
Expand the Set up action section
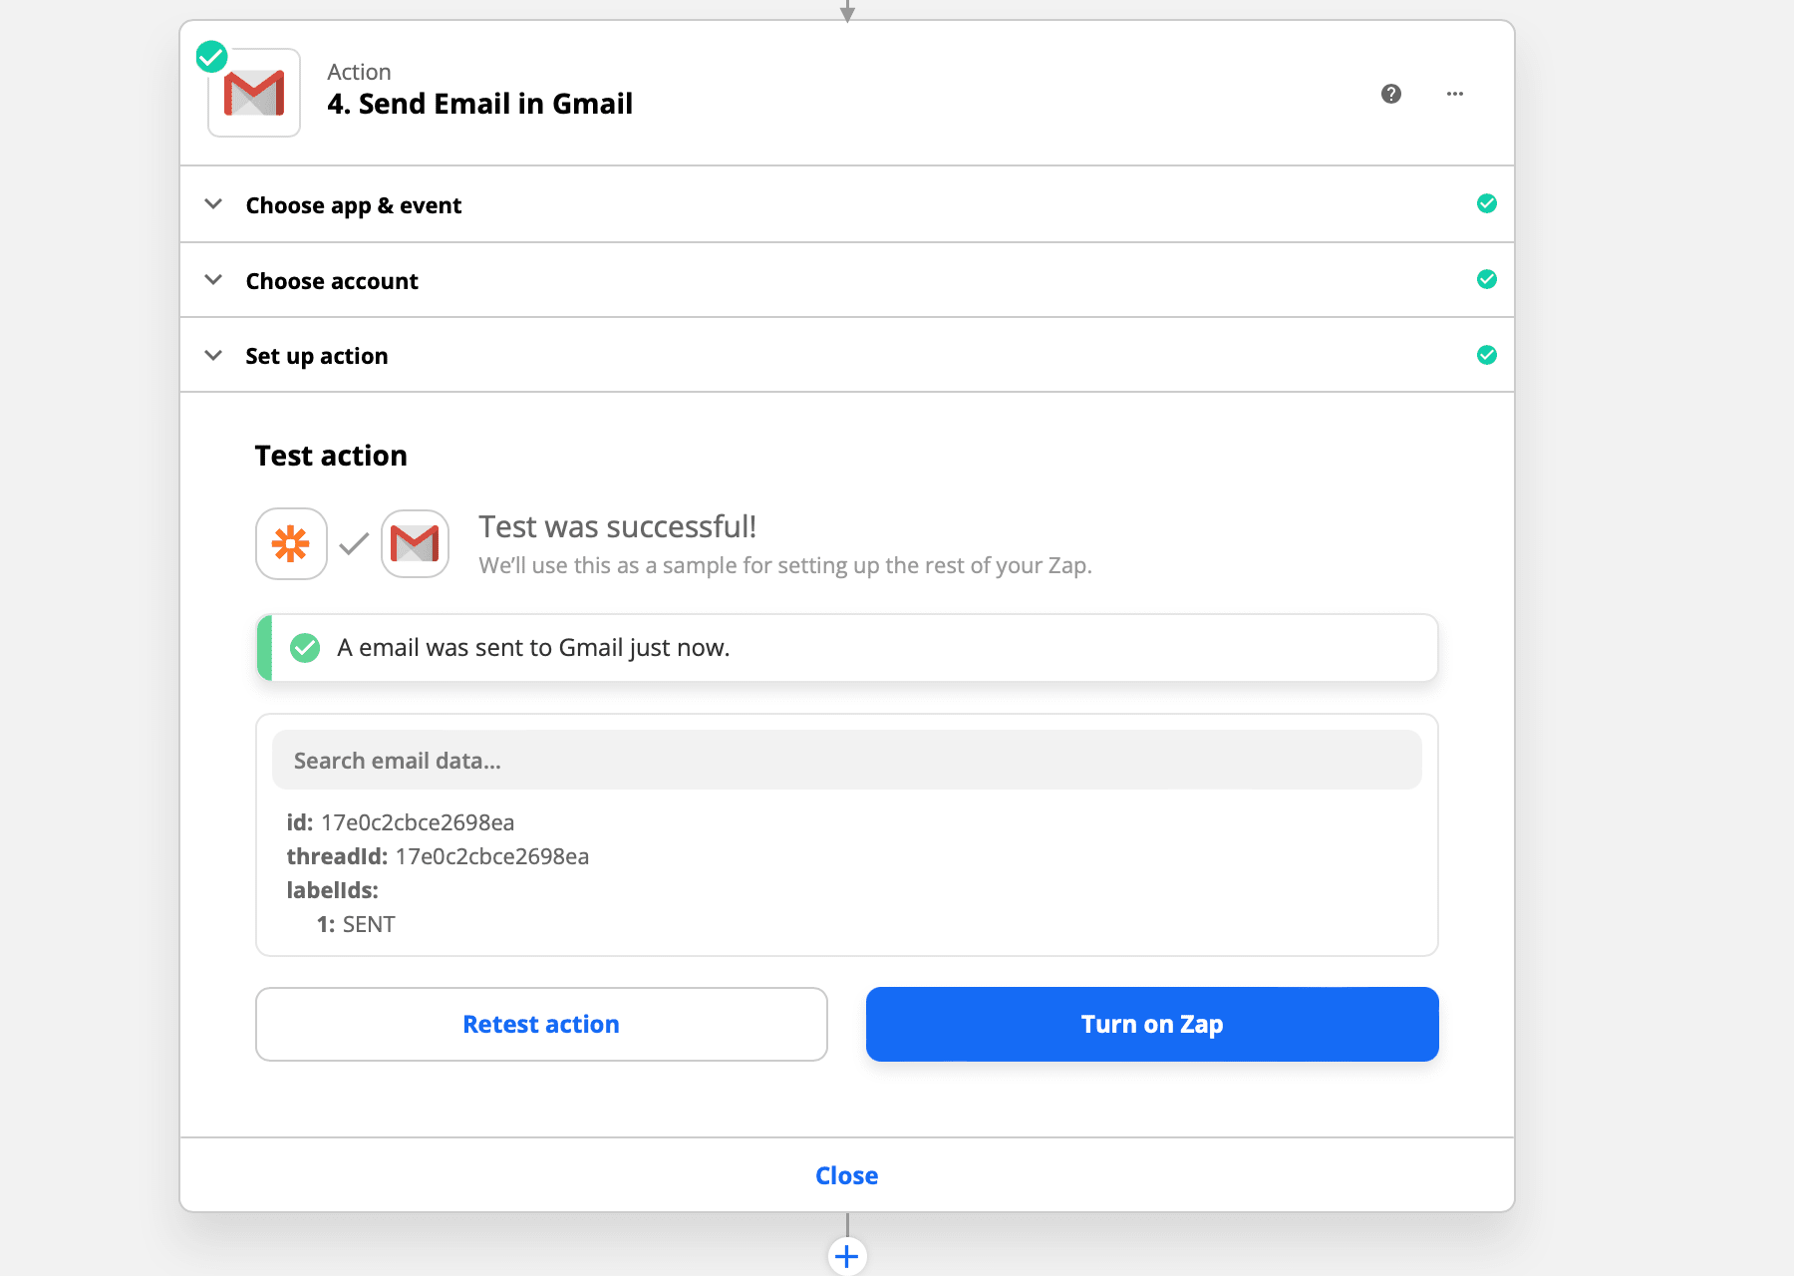pos(847,356)
